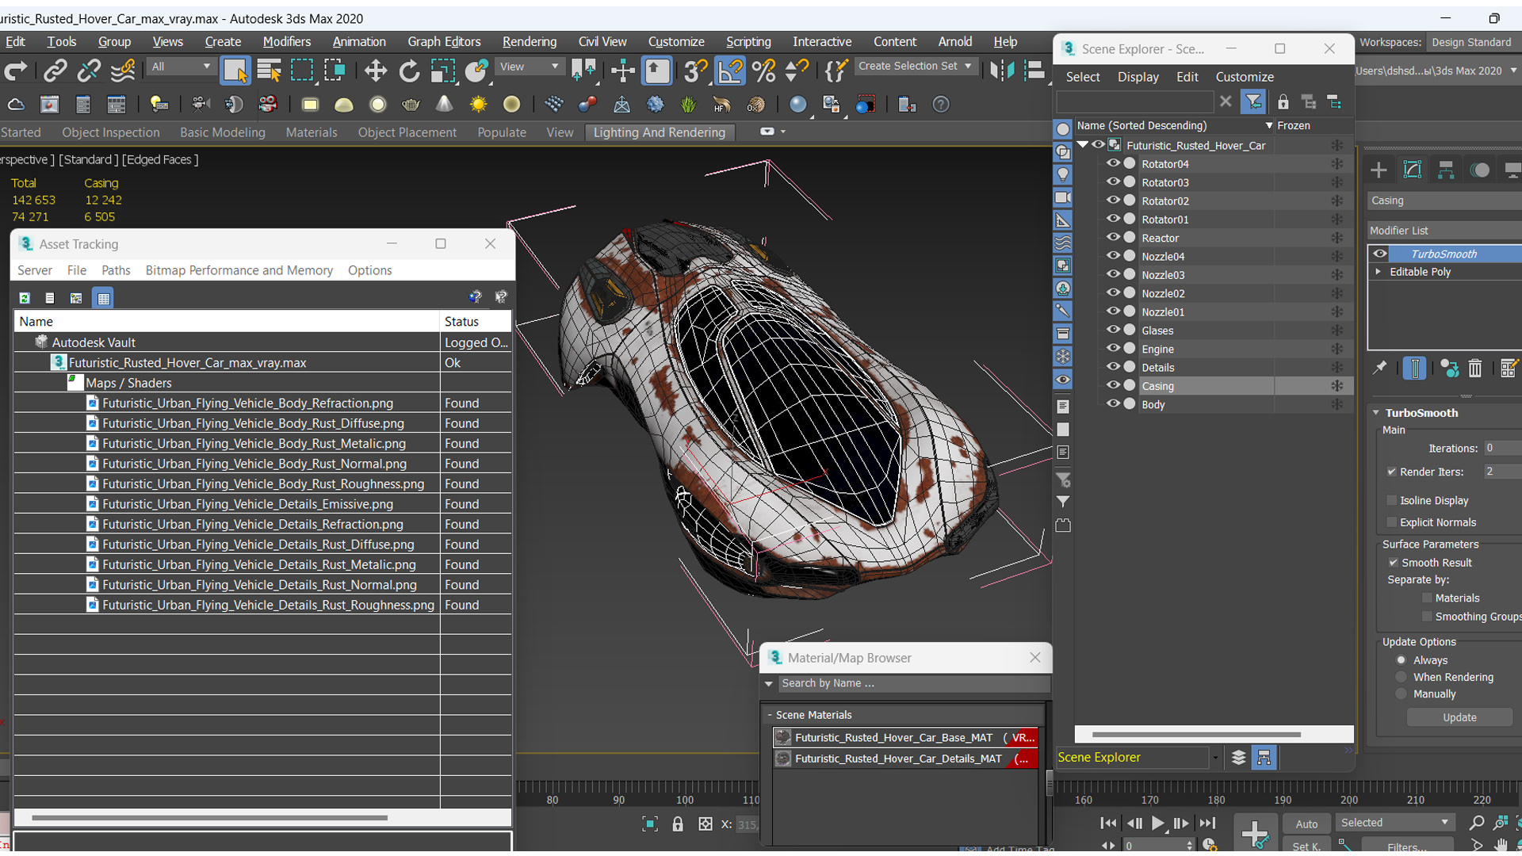Remove modifier from the stack trash icon
The image size is (1522, 856).
tap(1474, 369)
